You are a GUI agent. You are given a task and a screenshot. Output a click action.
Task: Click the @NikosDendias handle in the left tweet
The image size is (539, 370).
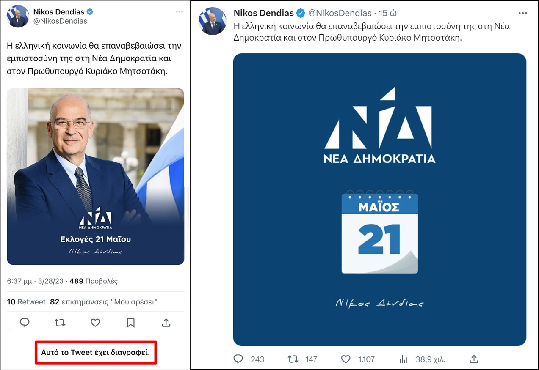60,21
